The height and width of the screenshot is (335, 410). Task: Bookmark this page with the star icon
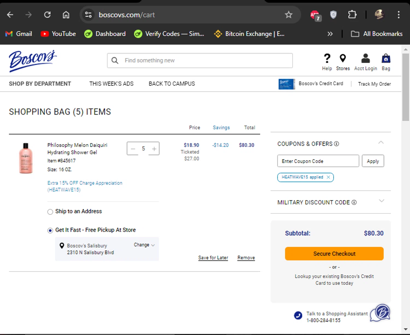(289, 15)
